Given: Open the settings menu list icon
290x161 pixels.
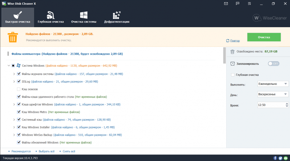Looking at the screenshot, I should (249, 4).
